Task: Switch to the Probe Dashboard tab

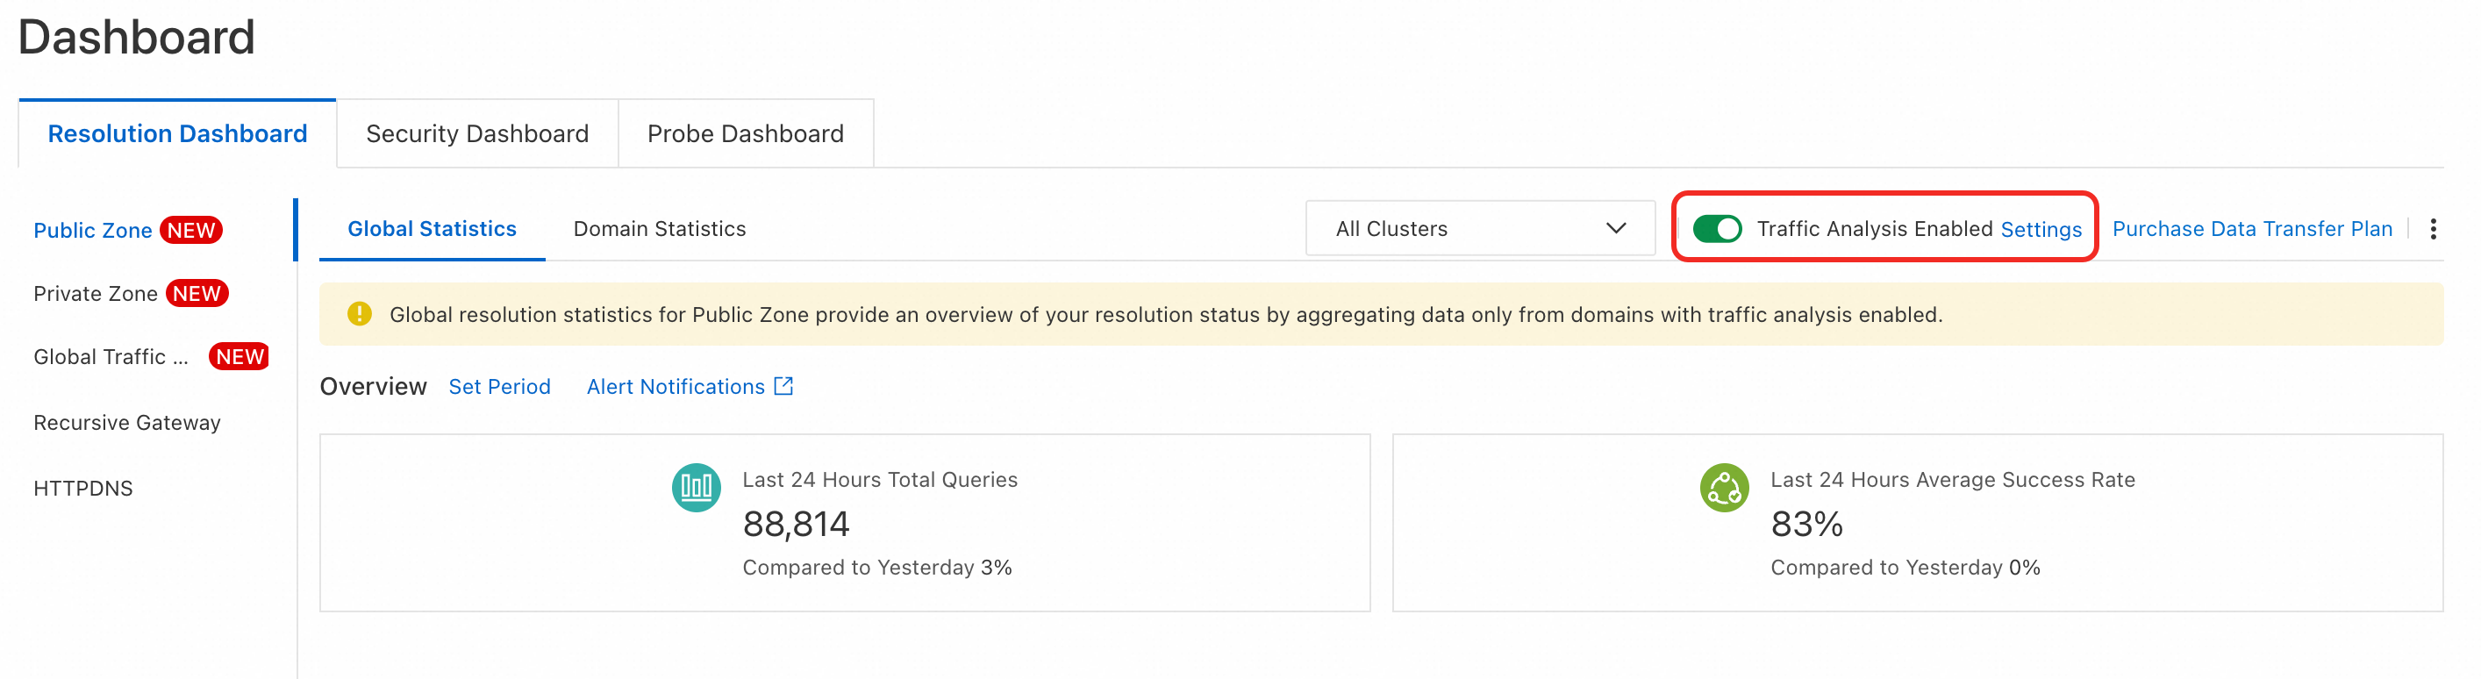Action: pyautogui.click(x=745, y=134)
